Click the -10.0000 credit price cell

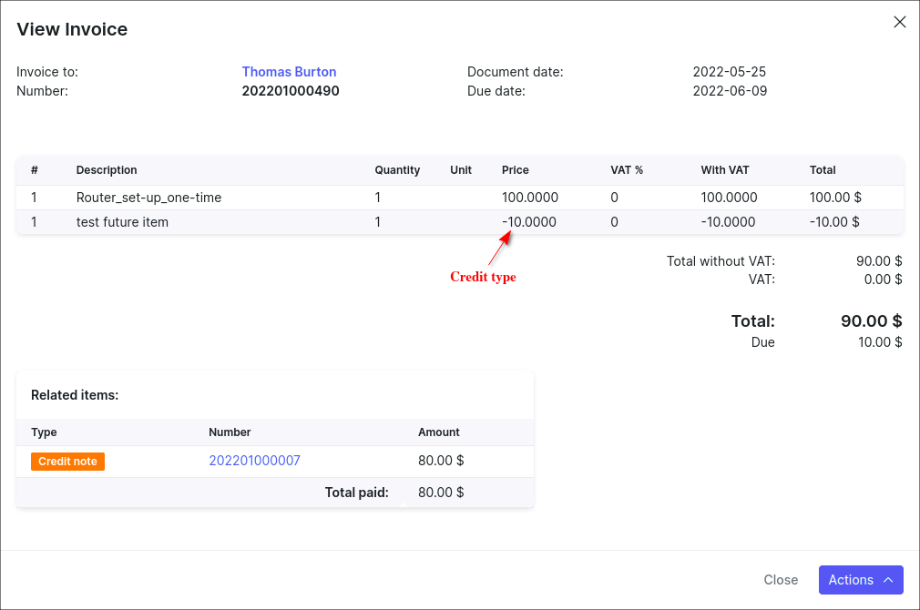point(529,222)
